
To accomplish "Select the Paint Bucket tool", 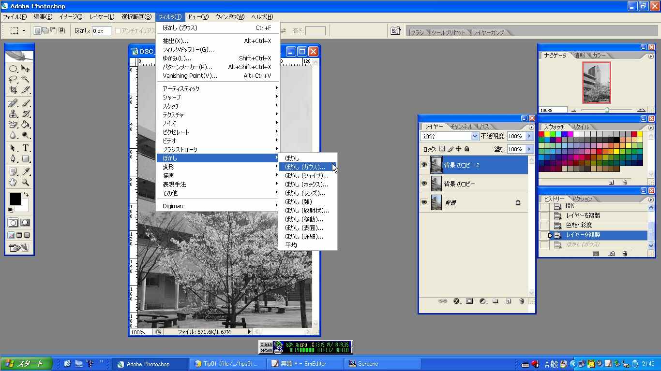I will click(26, 125).
